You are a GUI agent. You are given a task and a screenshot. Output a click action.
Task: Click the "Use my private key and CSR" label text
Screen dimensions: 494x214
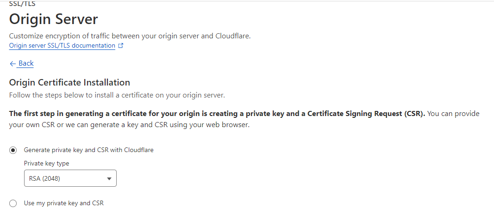pyautogui.click(x=63, y=203)
